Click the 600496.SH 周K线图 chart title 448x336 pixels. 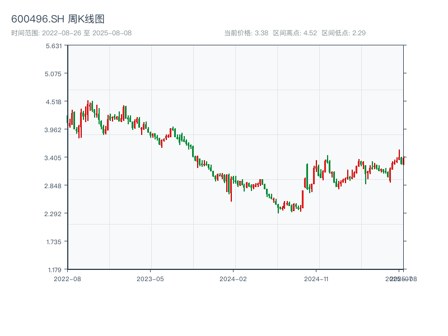pos(58,19)
